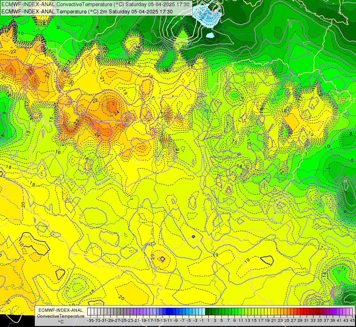The image size is (356, 327).
Task: Click the °C unit label in the legend
Action: [61, 322]
